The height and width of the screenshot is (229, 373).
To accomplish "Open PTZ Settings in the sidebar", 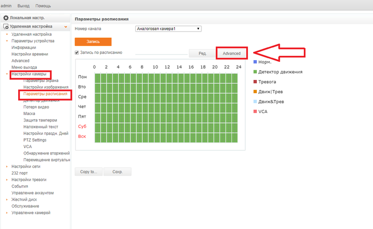I will click(35, 140).
